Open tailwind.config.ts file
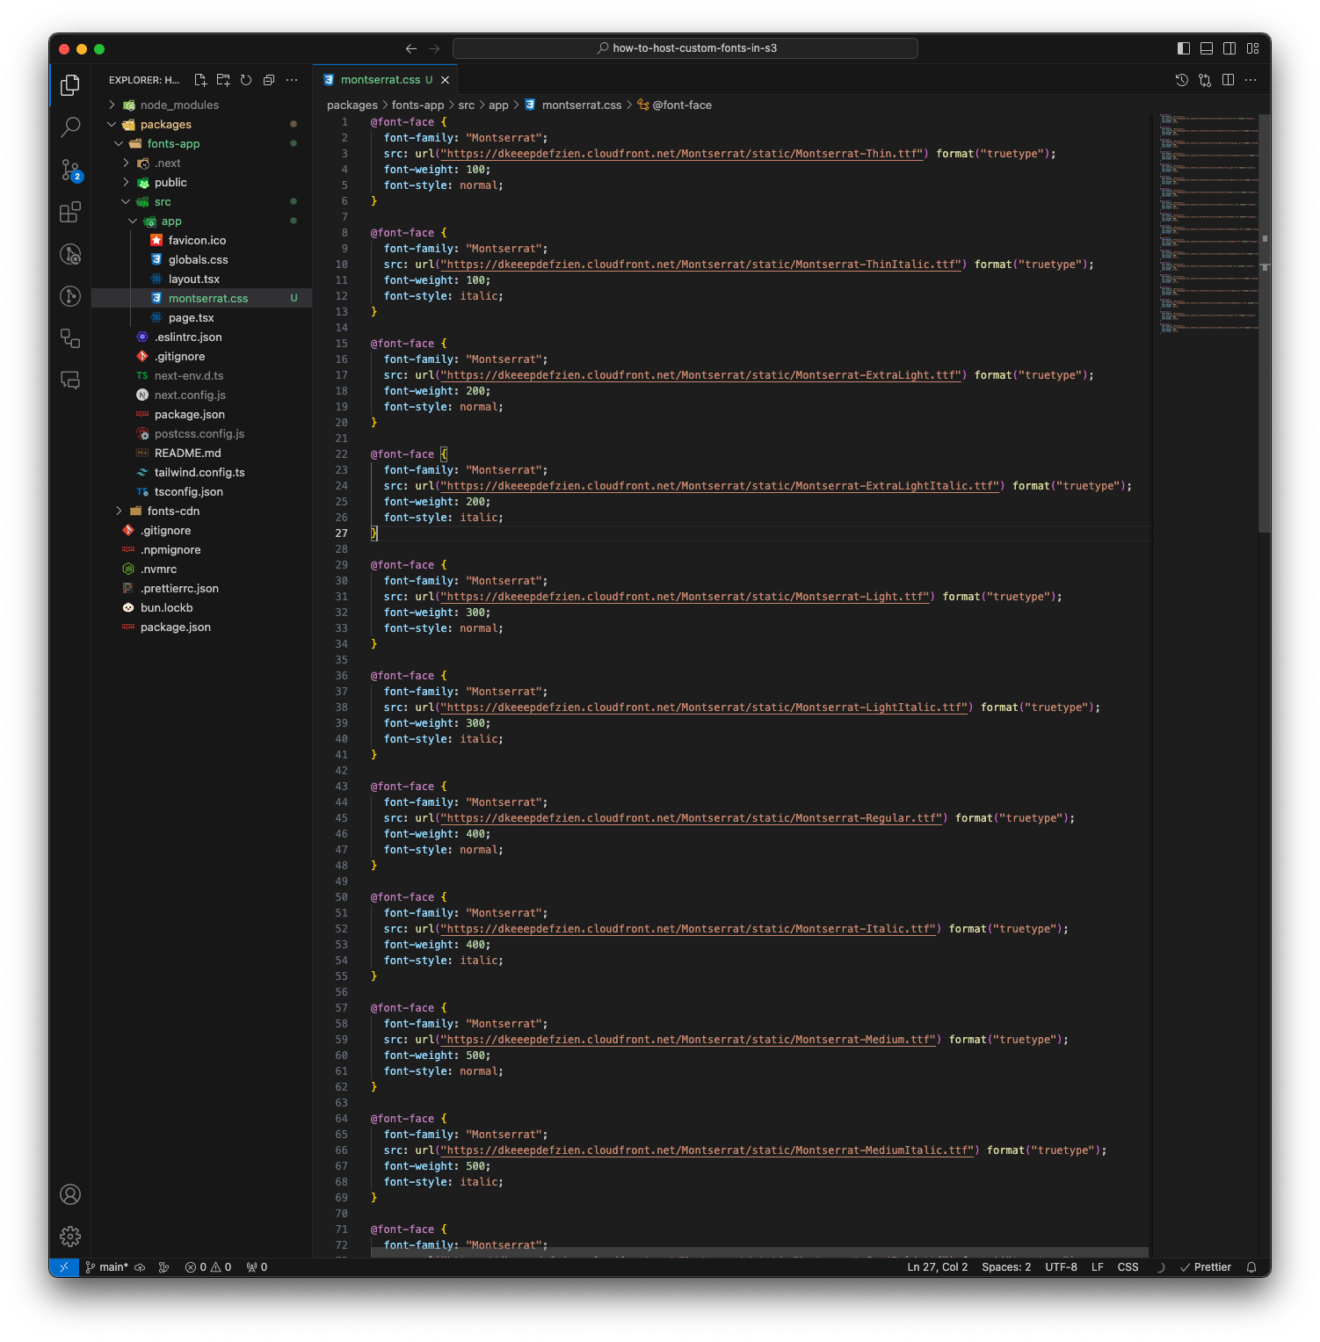 (x=201, y=472)
